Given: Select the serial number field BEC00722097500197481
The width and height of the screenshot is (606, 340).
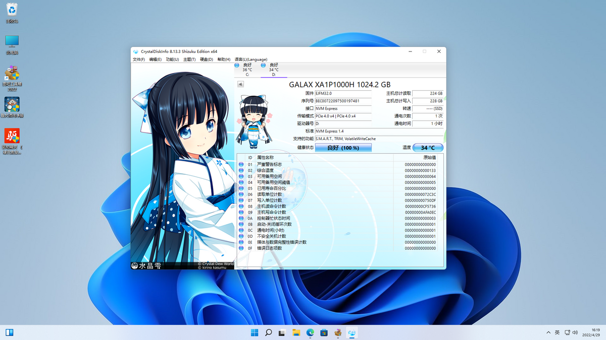Looking at the screenshot, I should pyautogui.click(x=343, y=101).
